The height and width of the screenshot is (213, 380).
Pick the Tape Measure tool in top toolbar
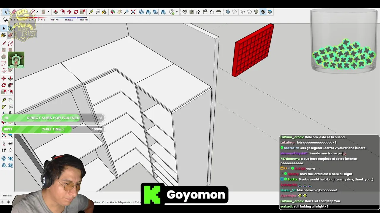tap(91, 12)
